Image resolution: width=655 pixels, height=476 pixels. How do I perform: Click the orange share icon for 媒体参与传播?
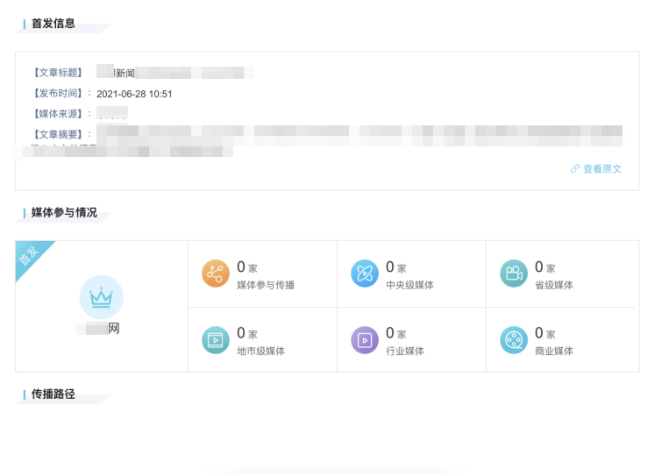pyautogui.click(x=215, y=274)
